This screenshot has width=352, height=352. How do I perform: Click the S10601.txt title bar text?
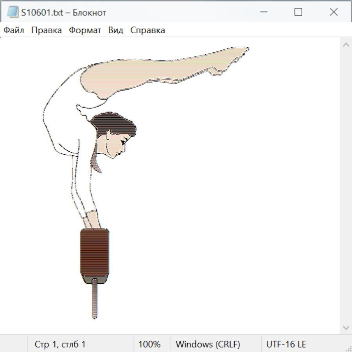(x=63, y=13)
